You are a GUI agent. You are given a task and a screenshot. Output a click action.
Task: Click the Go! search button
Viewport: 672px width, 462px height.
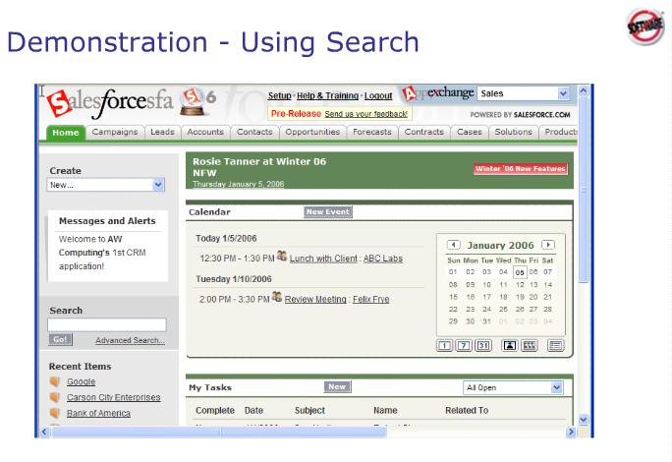(x=60, y=339)
